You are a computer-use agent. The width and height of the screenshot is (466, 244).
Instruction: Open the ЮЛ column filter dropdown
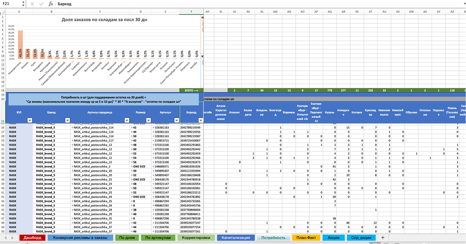pyautogui.click(x=30, y=120)
